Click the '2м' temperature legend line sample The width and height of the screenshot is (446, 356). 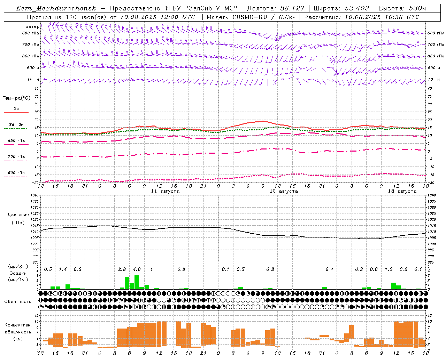[16, 112]
